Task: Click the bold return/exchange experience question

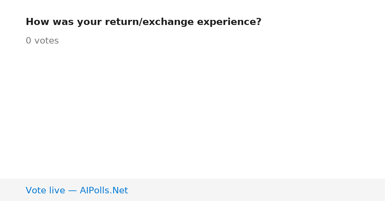Action: click(x=143, y=22)
